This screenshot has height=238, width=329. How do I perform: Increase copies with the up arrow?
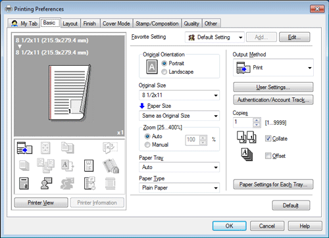[x=257, y=120]
